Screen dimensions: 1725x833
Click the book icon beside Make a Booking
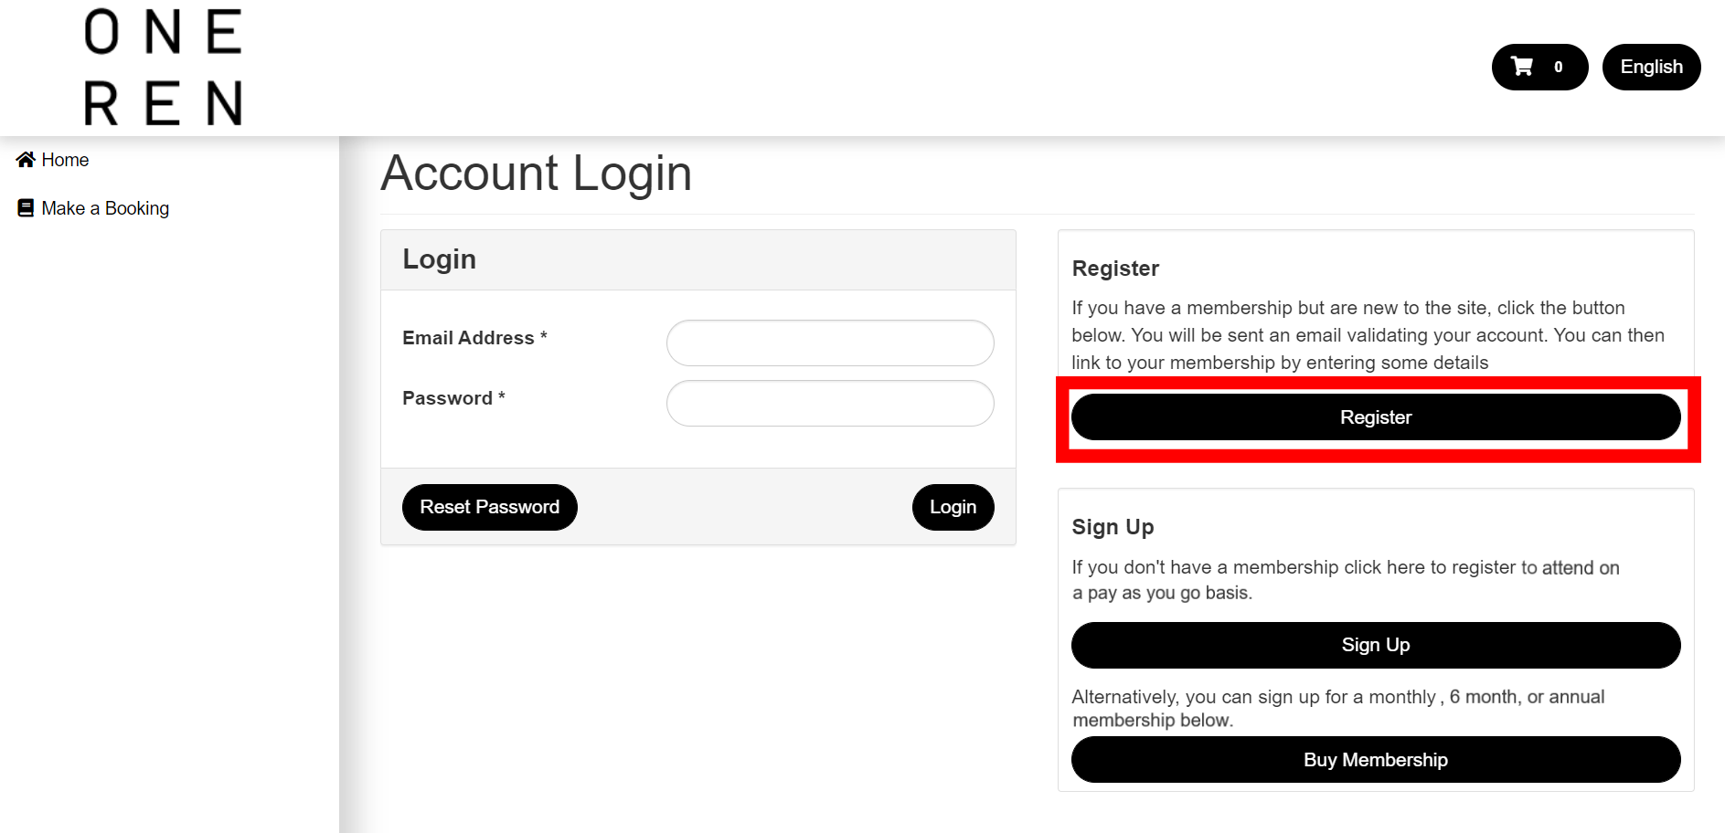point(26,208)
